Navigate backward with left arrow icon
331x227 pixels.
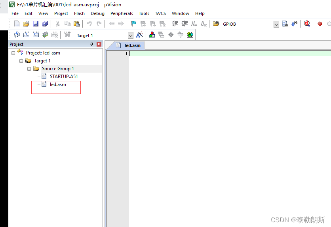(x=112, y=24)
